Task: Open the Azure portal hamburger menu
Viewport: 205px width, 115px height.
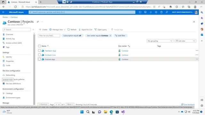Action: click(3, 12)
